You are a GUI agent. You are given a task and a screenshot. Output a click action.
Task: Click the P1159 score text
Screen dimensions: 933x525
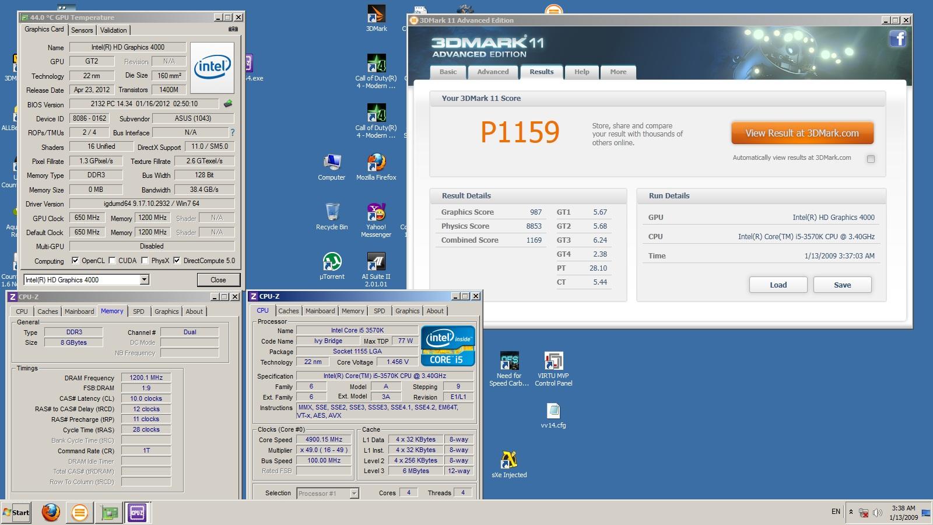coord(520,132)
